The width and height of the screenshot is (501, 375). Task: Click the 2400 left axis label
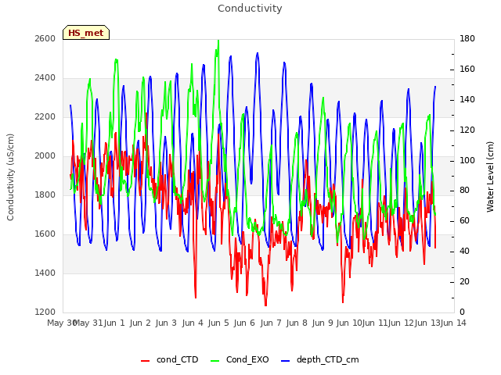[x=45, y=77]
